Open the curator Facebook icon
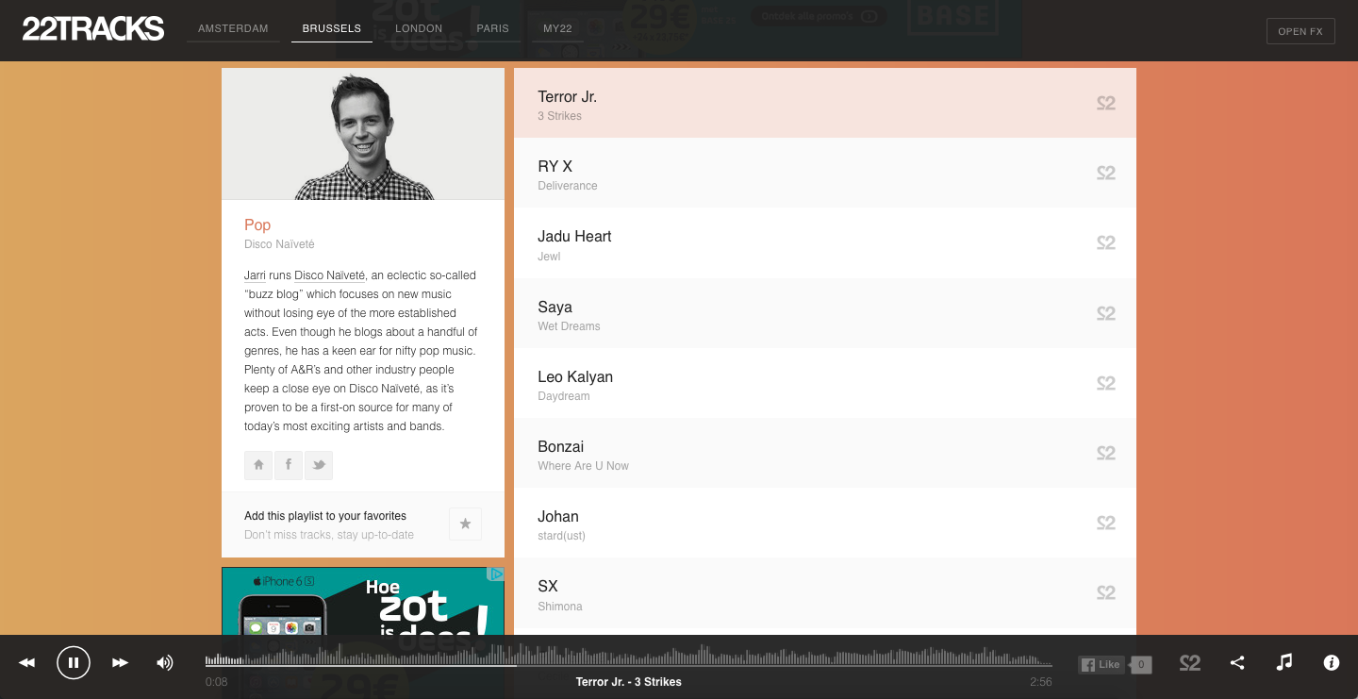Screen dimensions: 1358x699 [289, 465]
